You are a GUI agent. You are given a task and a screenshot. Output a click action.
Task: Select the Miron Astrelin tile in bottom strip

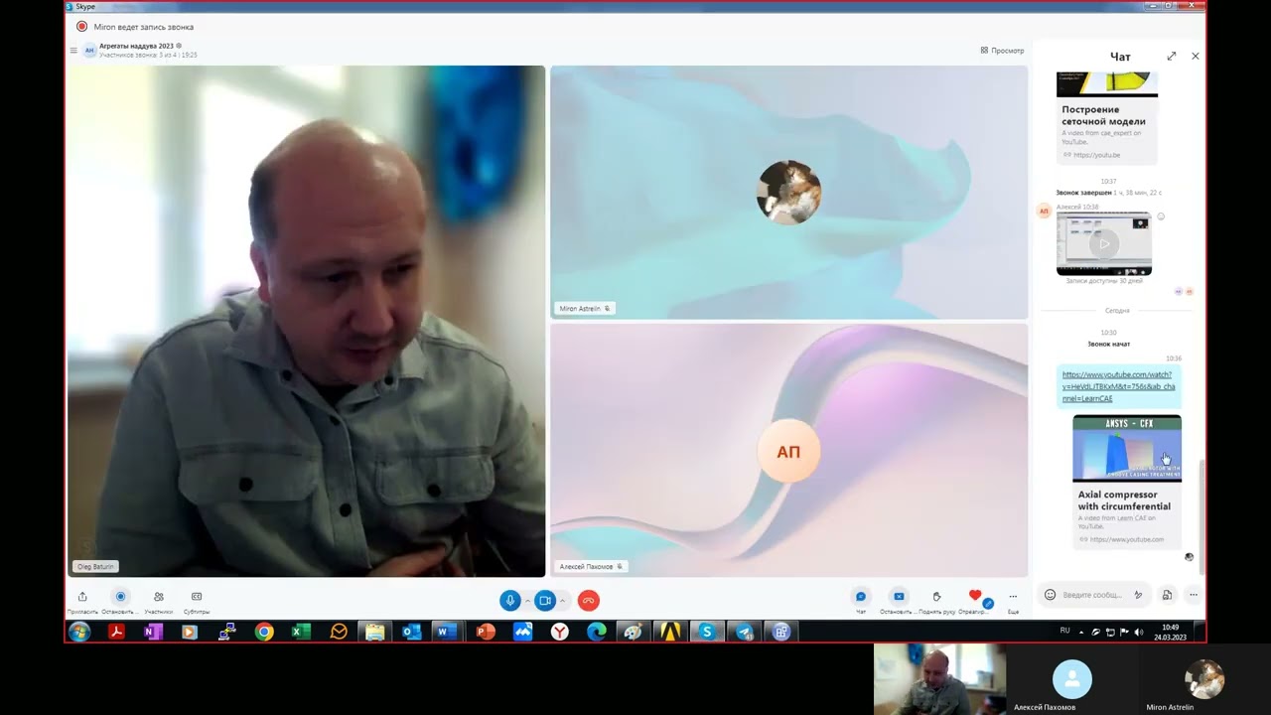(1204, 679)
